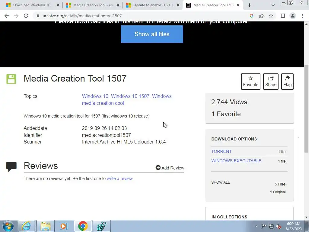Viewport: 309px width, 232px height.
Task: Download via the TORRENT option
Action: point(221,152)
